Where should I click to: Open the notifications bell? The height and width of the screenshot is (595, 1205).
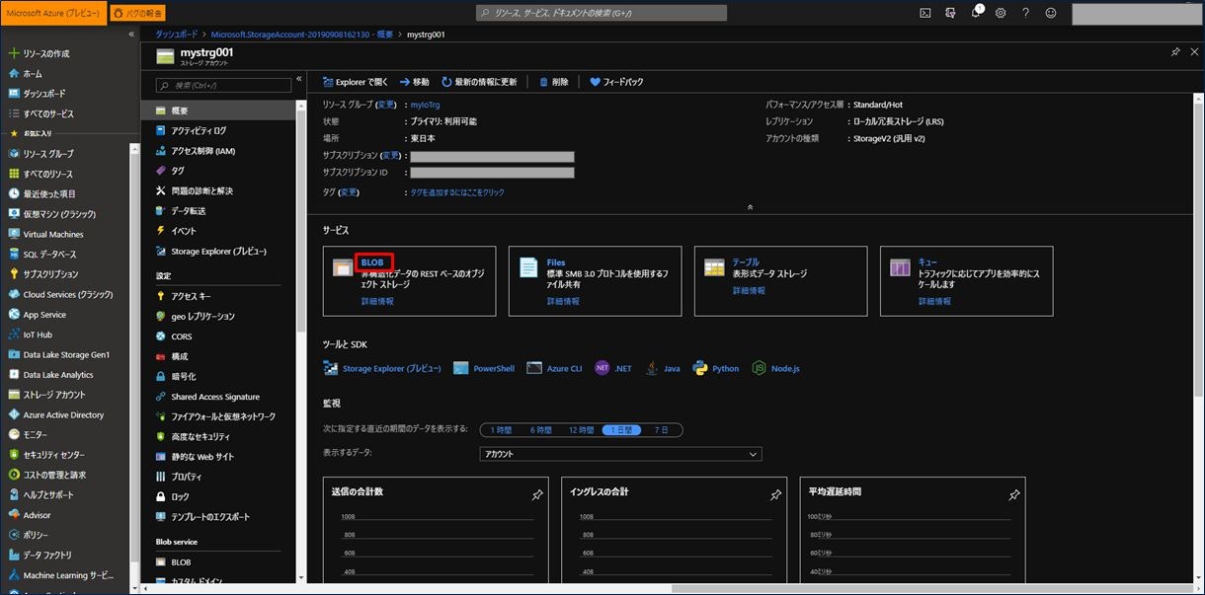(976, 13)
